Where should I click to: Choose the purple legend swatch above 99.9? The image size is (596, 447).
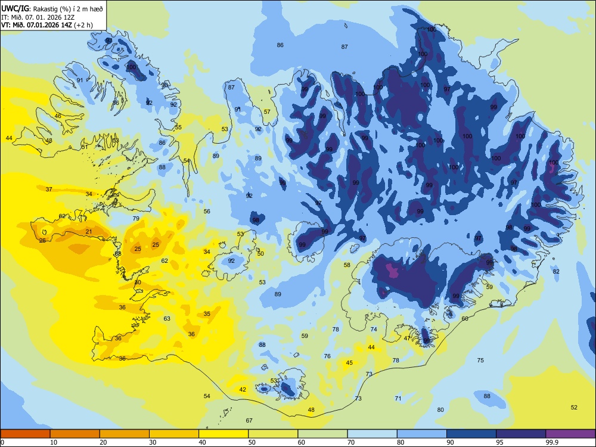571,434
